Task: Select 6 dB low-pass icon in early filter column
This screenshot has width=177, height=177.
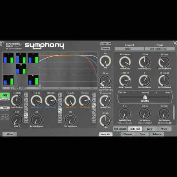Action: 60,100
